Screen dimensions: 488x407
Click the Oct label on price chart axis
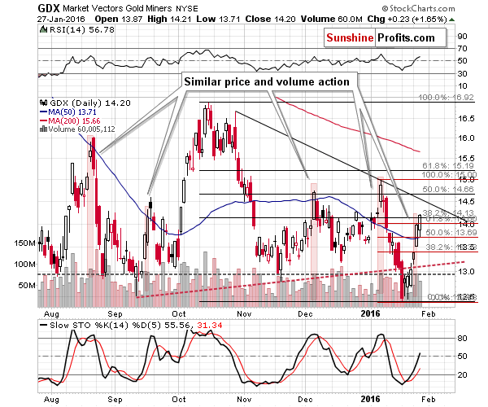coord(179,313)
